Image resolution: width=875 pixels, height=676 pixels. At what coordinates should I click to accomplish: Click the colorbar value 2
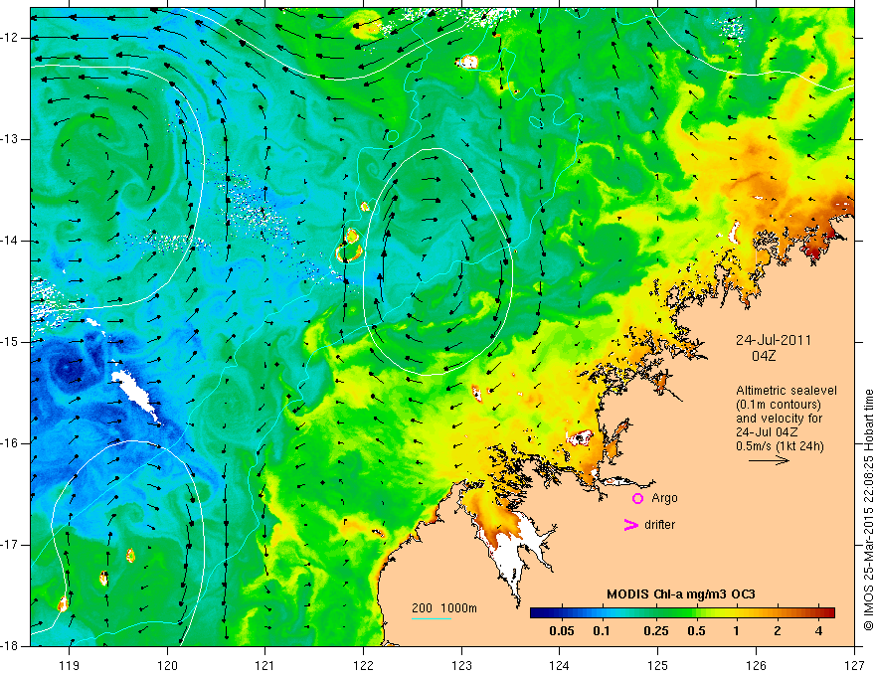point(778,631)
